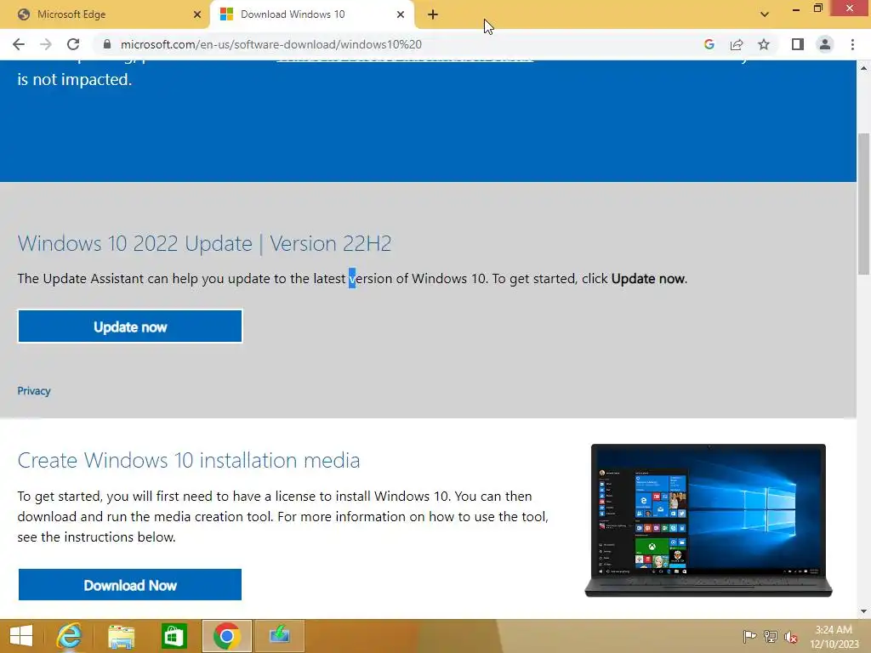Image resolution: width=871 pixels, height=653 pixels.
Task: Go back to the previous page
Action: tap(19, 44)
